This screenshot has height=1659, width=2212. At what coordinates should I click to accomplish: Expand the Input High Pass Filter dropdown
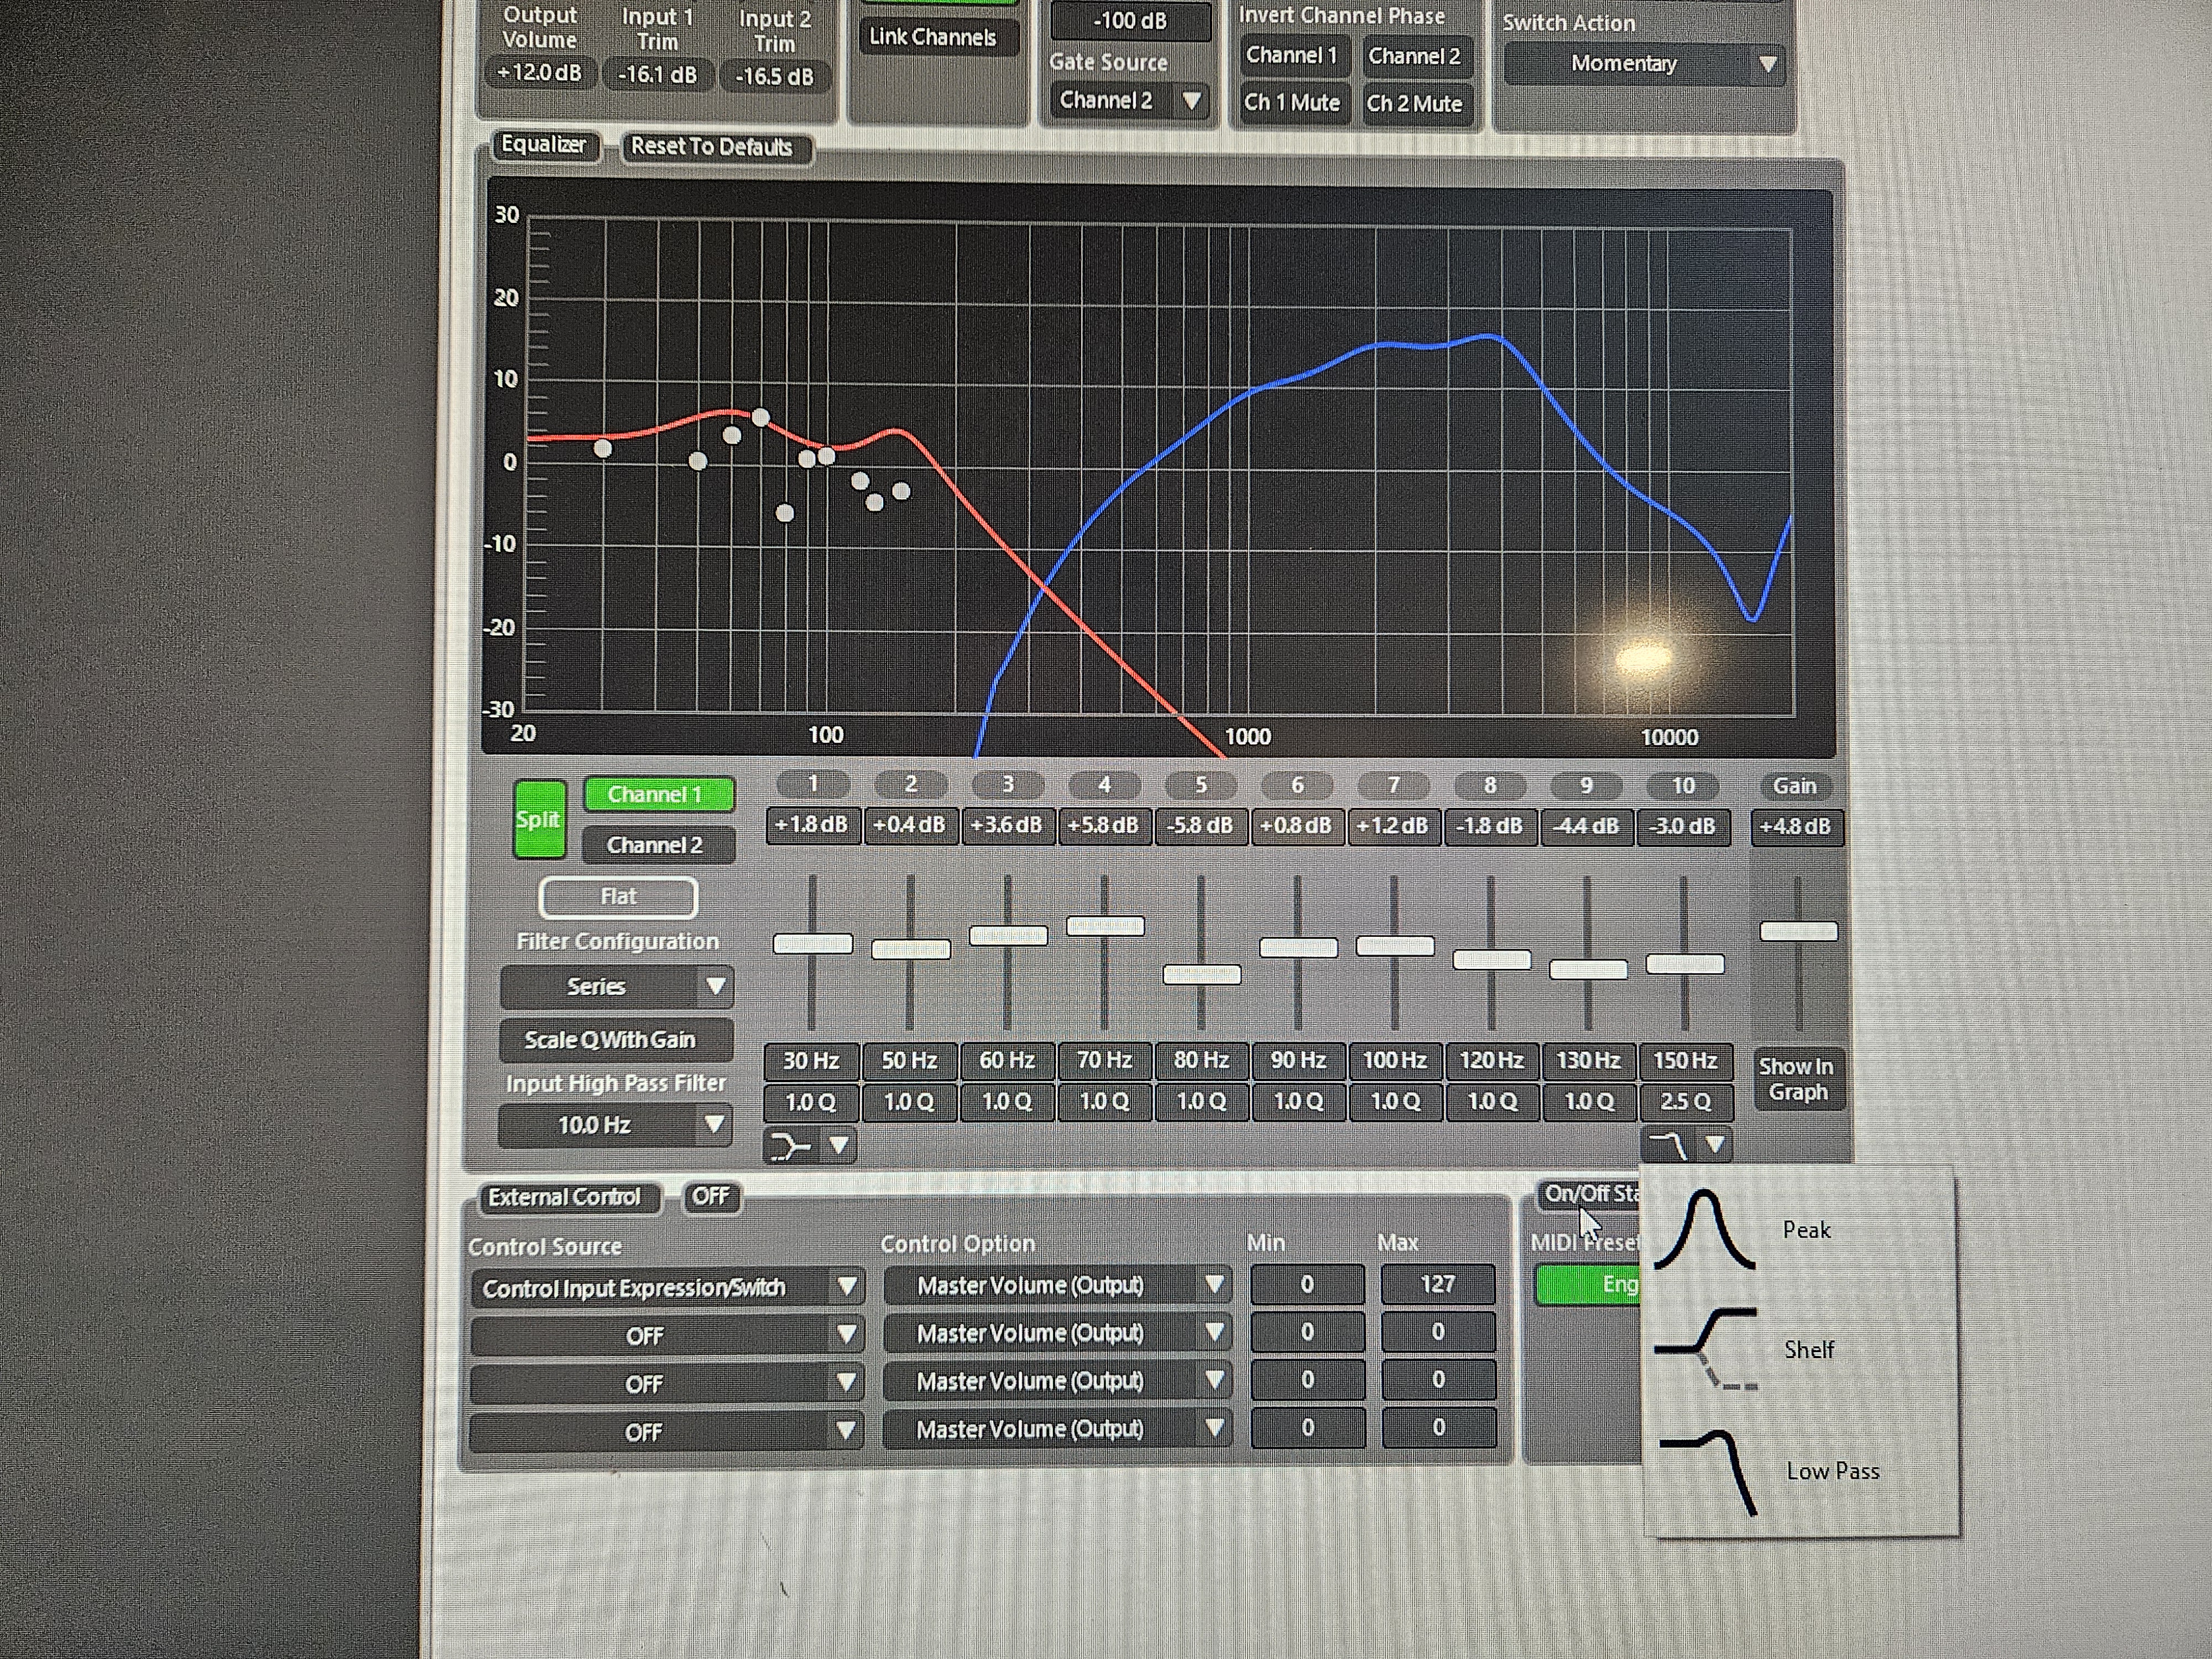tap(615, 1125)
